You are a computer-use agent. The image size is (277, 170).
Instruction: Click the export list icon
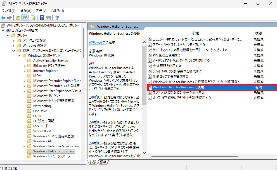33,18
